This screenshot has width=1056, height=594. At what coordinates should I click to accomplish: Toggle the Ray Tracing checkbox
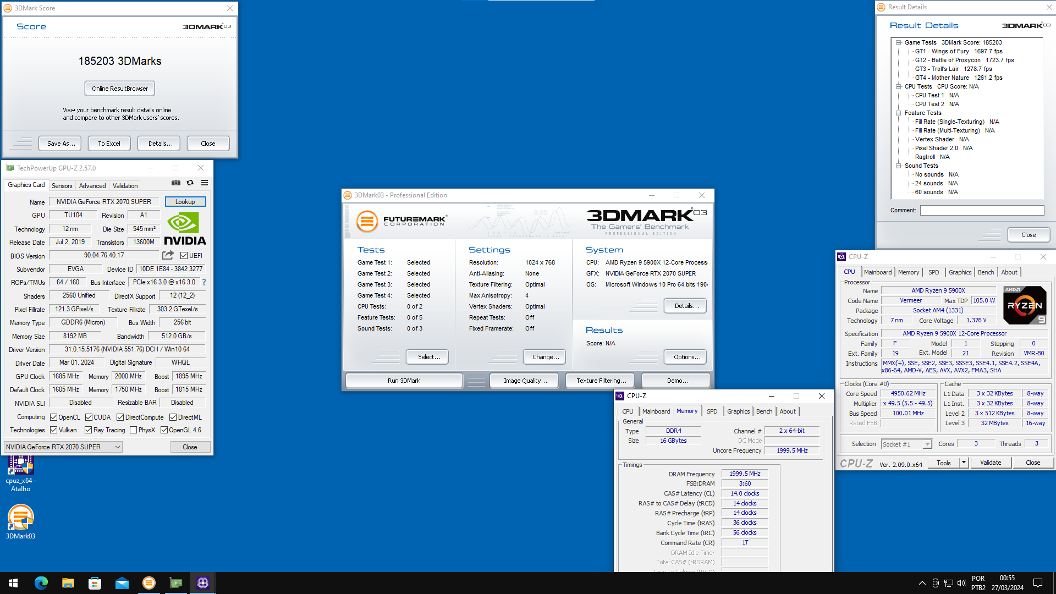coord(89,430)
